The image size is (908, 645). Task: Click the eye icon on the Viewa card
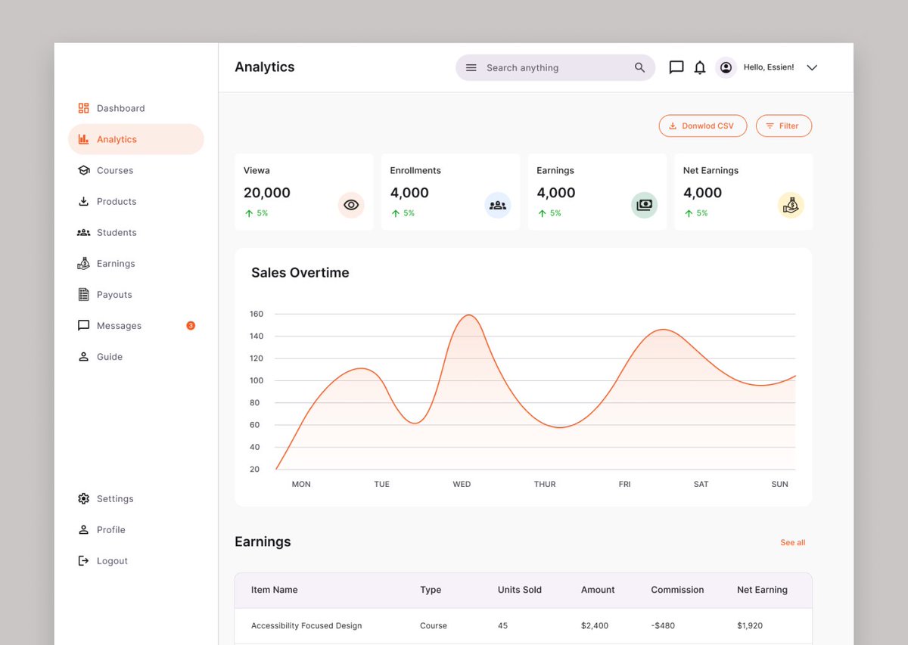[x=351, y=205]
